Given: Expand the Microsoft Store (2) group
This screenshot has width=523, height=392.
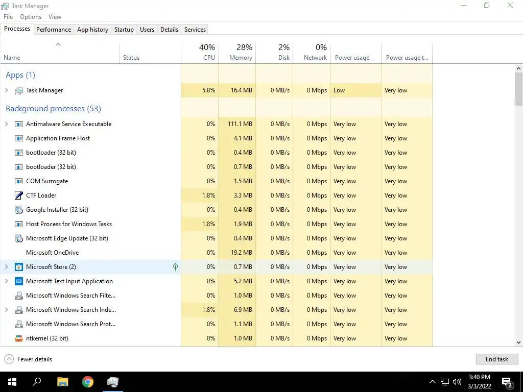Looking at the screenshot, I should [x=6, y=266].
